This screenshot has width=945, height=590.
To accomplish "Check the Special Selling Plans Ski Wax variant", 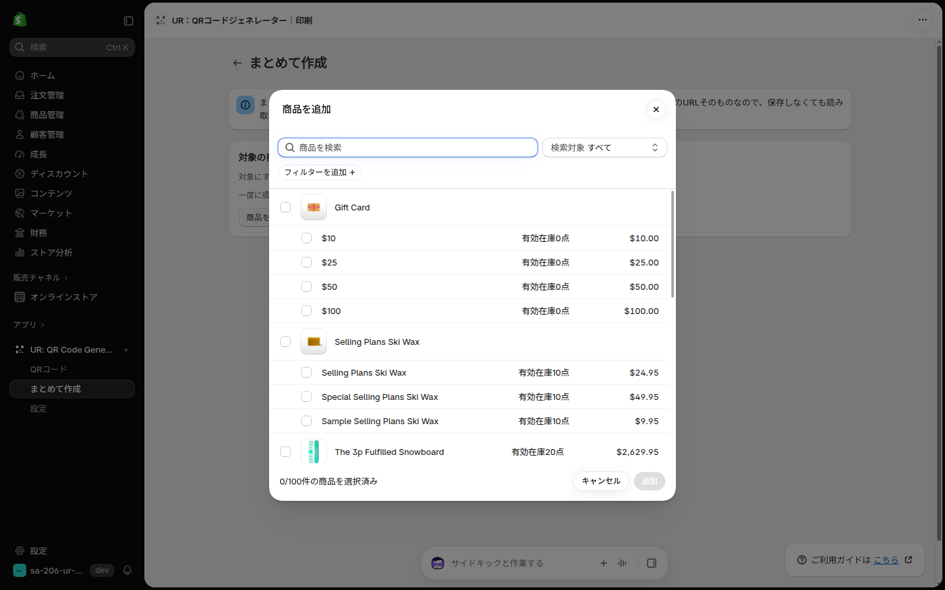I will (x=306, y=397).
